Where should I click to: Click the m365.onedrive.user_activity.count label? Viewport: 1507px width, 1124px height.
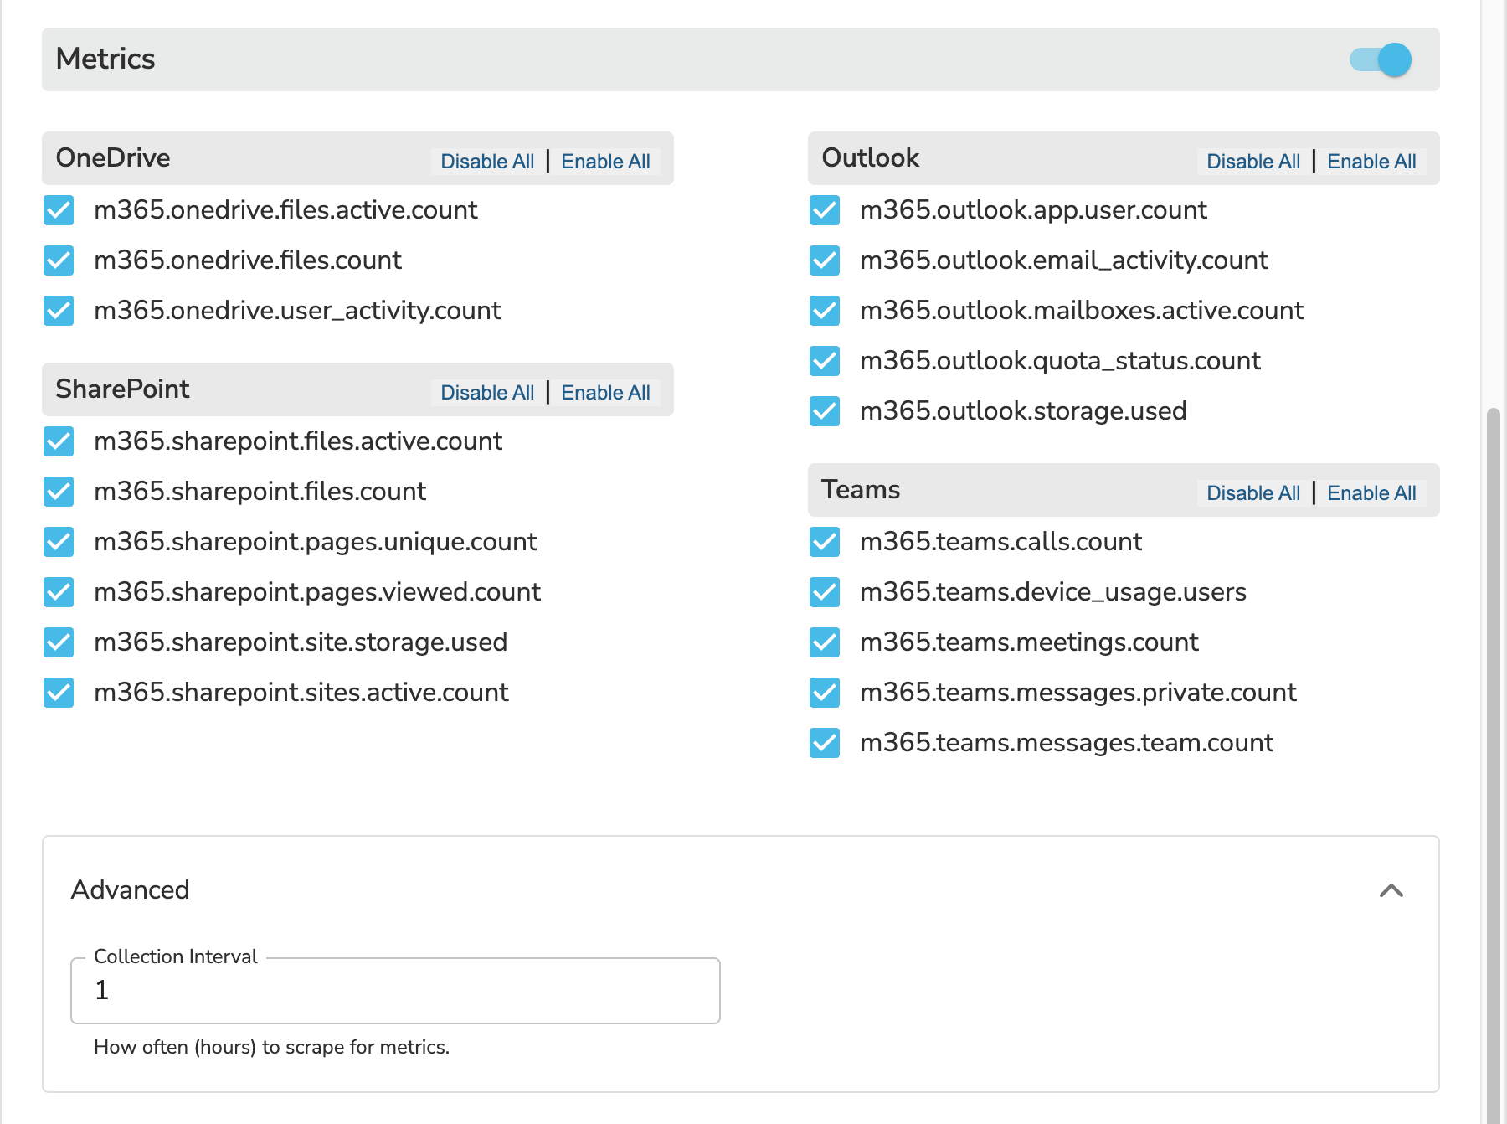(x=297, y=311)
